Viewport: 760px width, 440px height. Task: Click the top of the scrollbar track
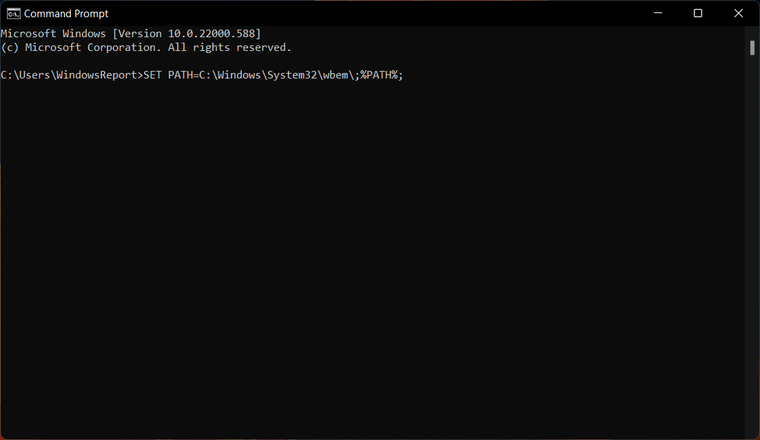752,31
